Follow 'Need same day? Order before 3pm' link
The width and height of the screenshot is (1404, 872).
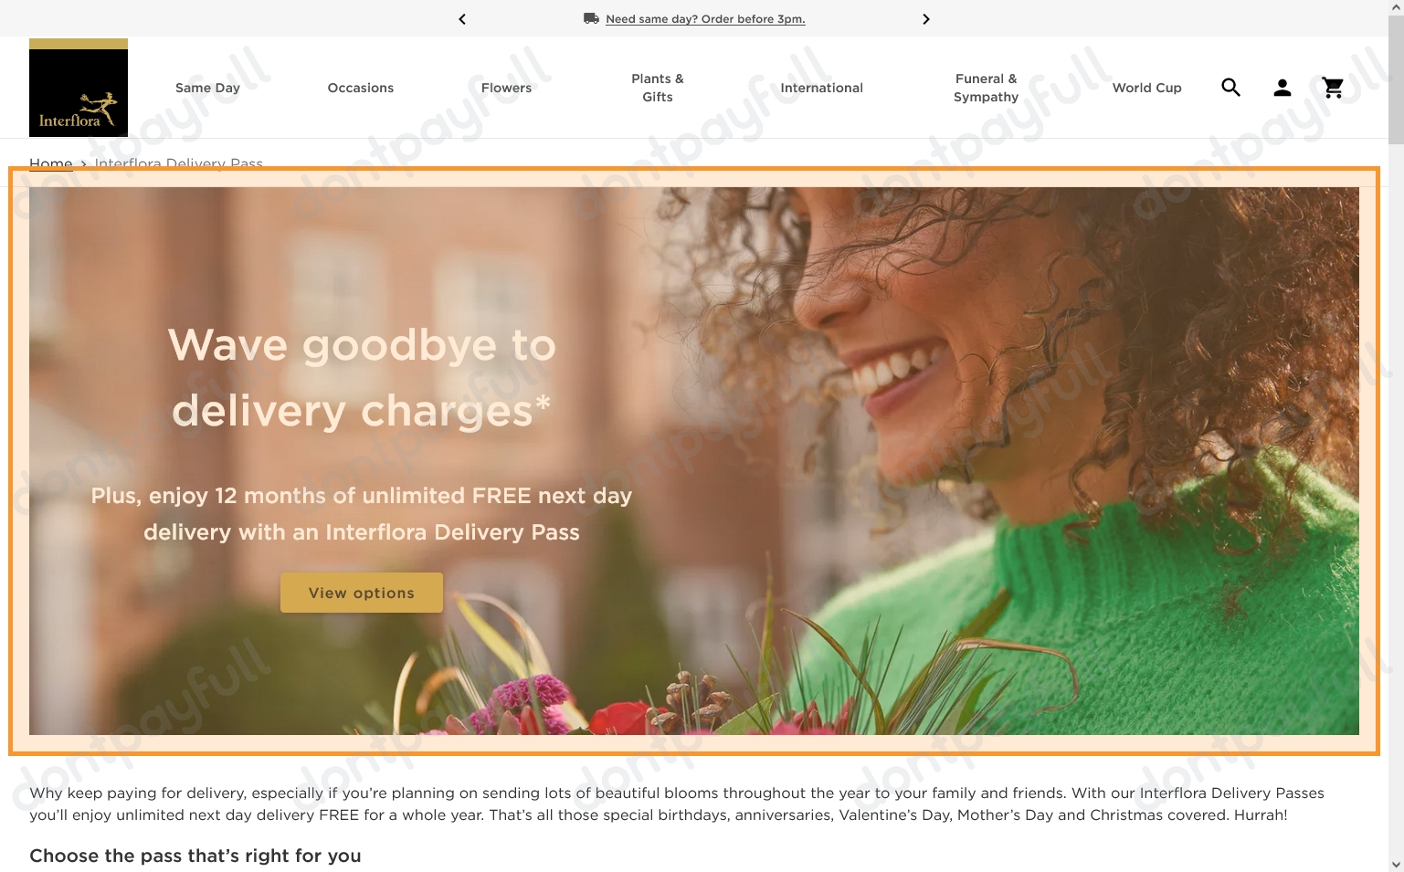(705, 18)
